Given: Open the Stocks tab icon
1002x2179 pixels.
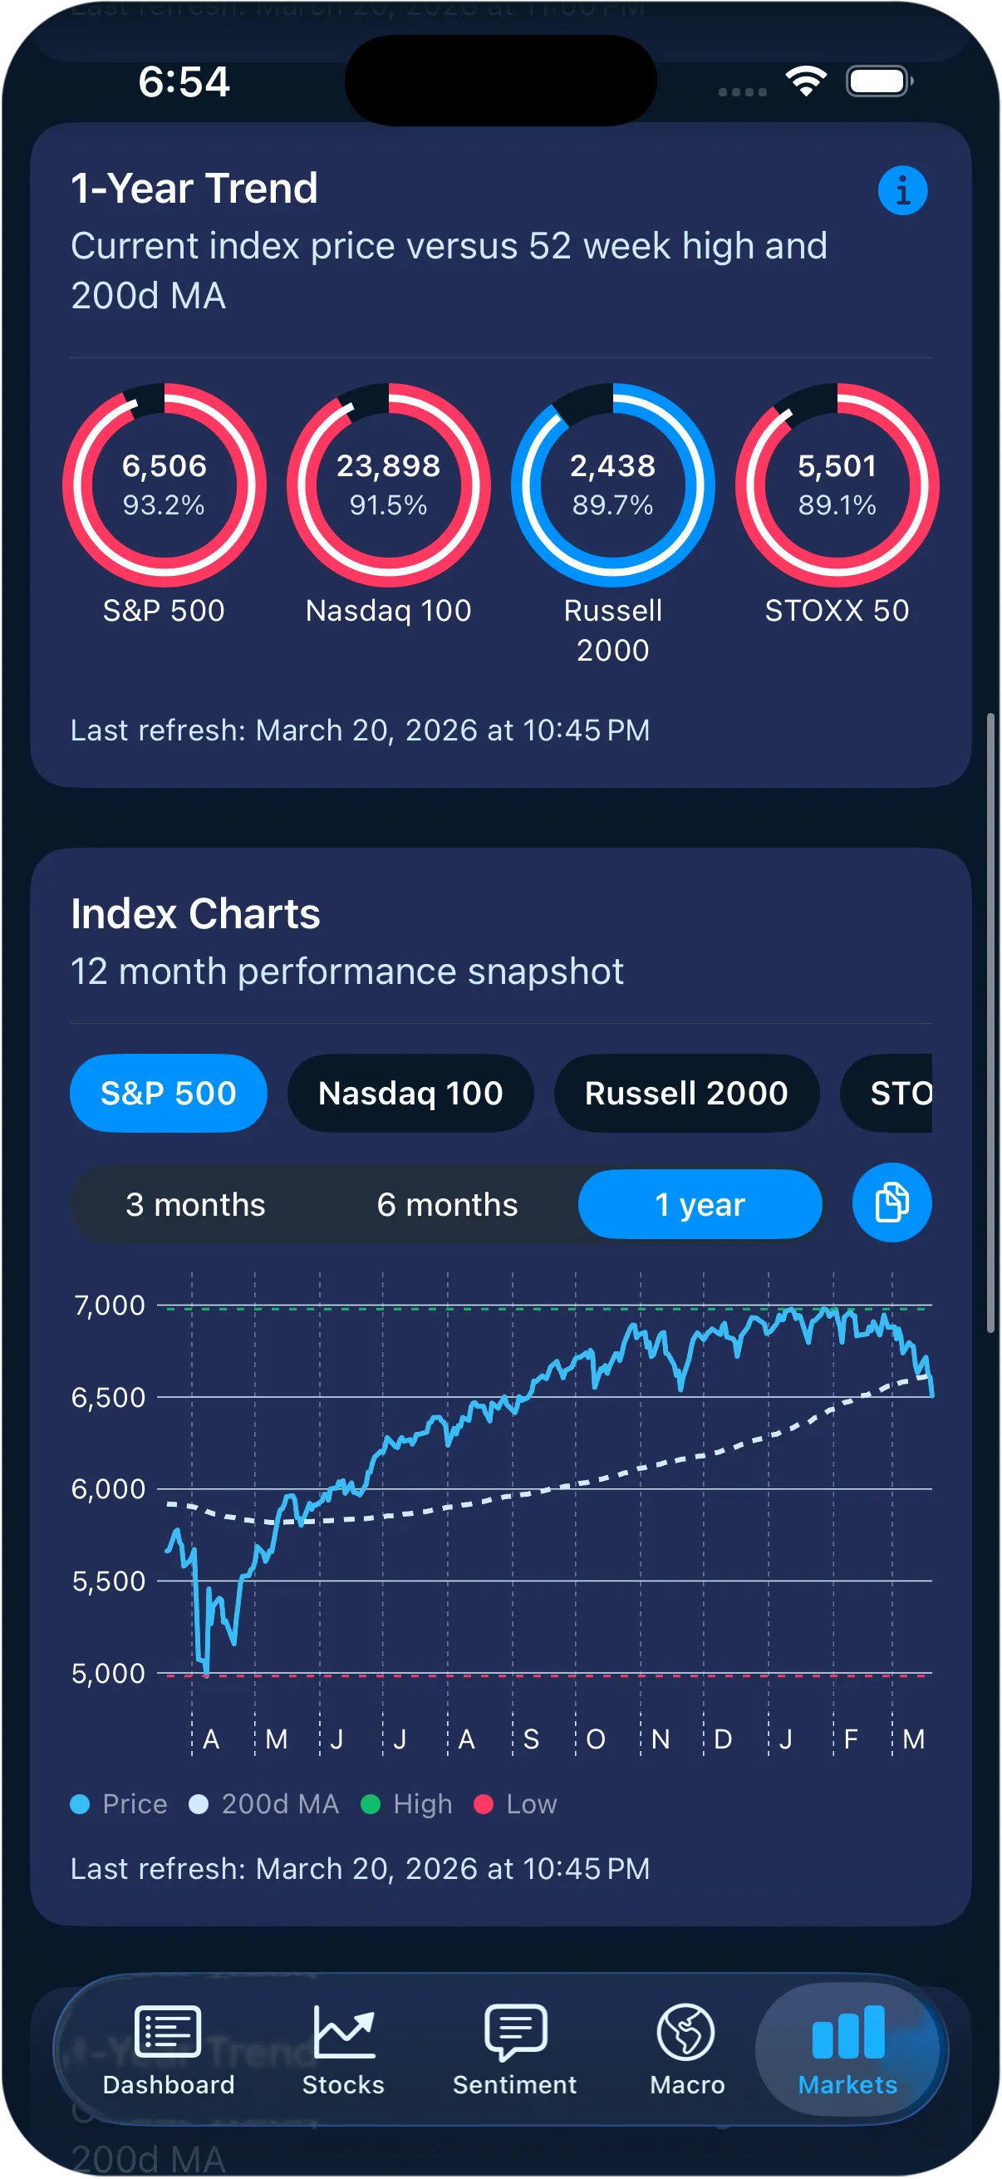Looking at the screenshot, I should pos(343,2032).
